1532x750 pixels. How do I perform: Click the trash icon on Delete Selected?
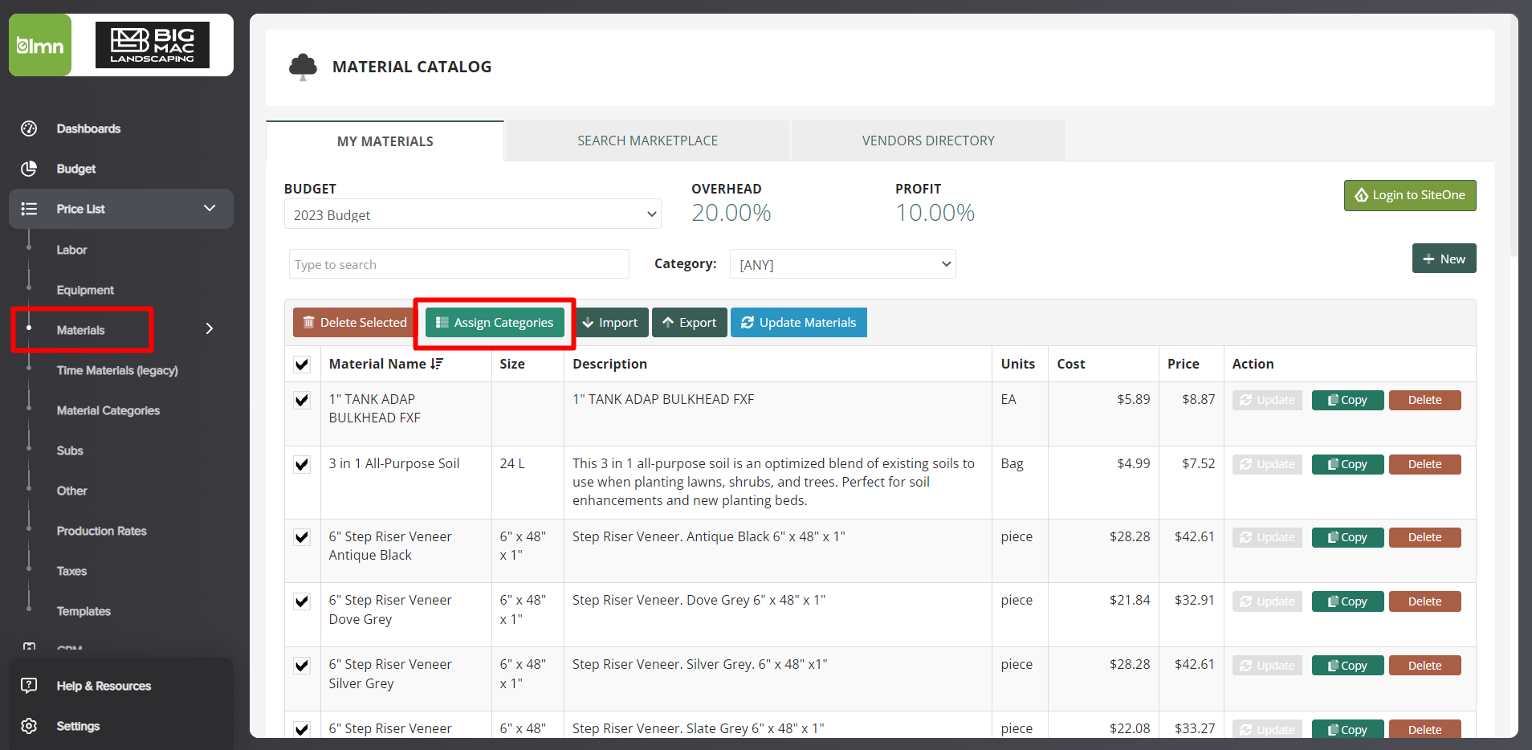click(308, 322)
